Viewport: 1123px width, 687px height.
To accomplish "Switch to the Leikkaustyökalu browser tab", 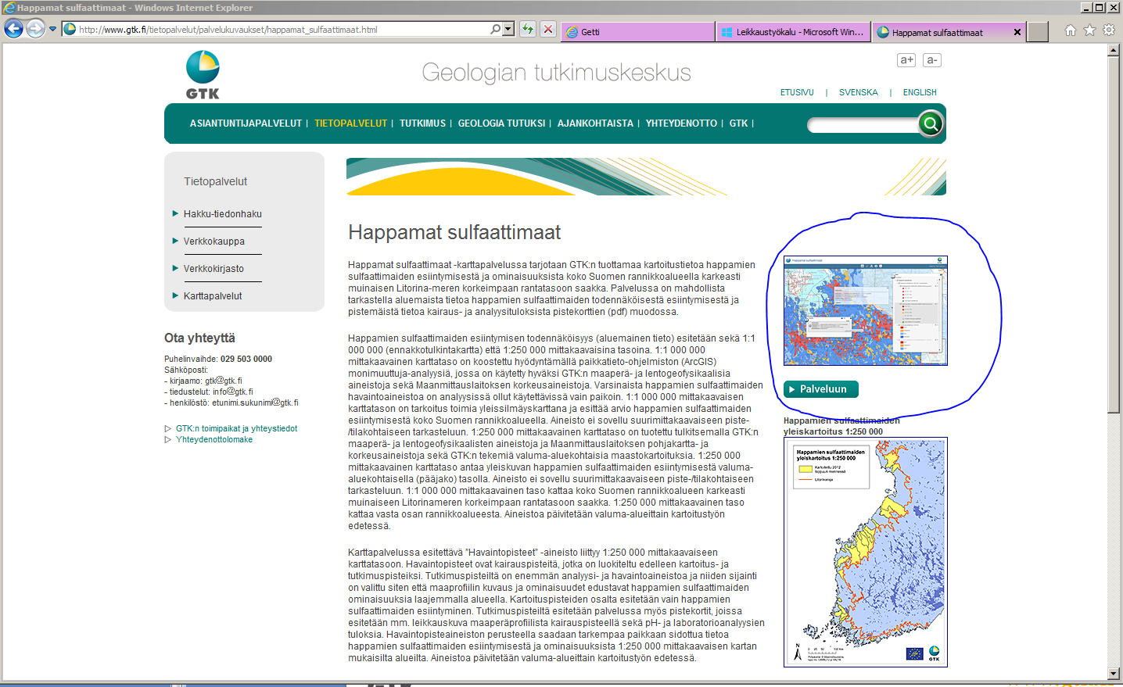I will click(793, 32).
